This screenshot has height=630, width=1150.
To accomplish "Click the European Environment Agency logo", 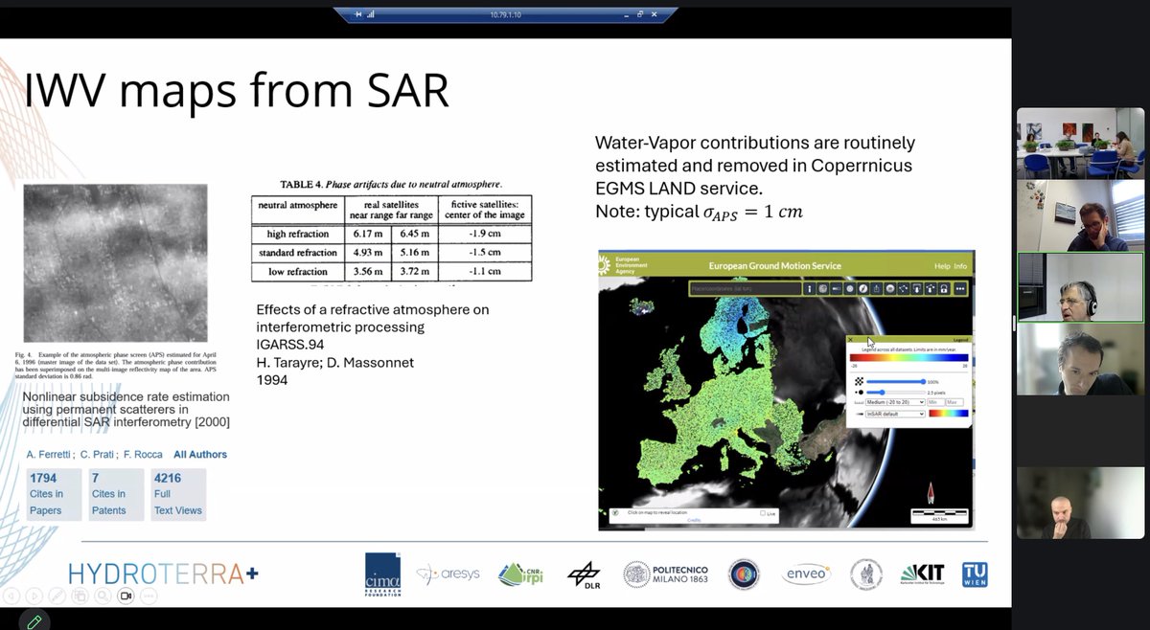I will pyautogui.click(x=622, y=264).
